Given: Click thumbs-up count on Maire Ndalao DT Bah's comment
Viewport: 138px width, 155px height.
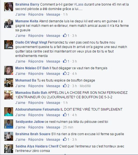Looking at the screenshot, I should [68, 74].
